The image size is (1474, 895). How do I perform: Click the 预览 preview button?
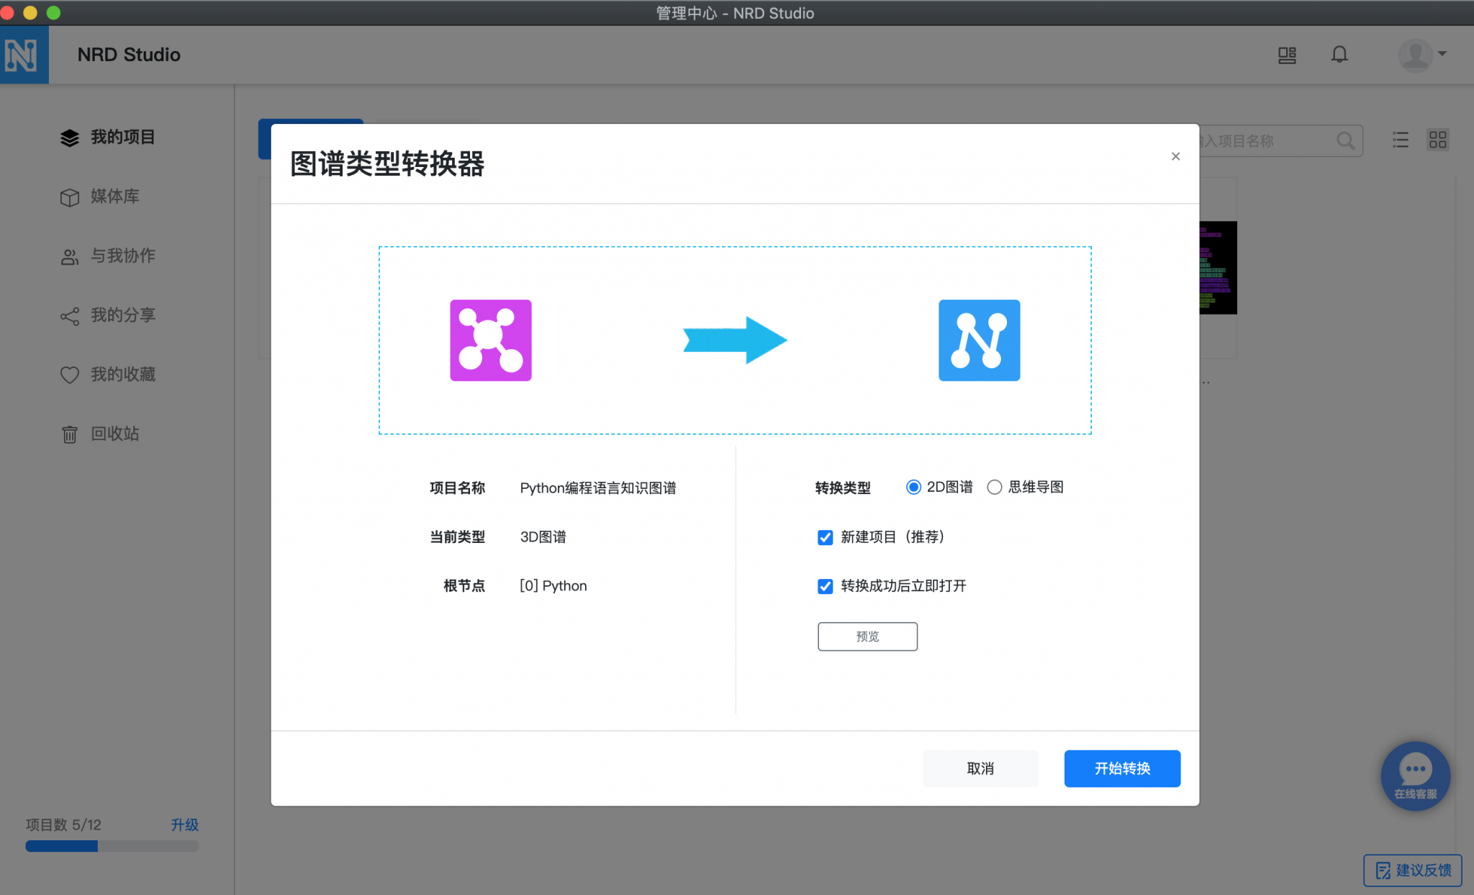click(867, 637)
